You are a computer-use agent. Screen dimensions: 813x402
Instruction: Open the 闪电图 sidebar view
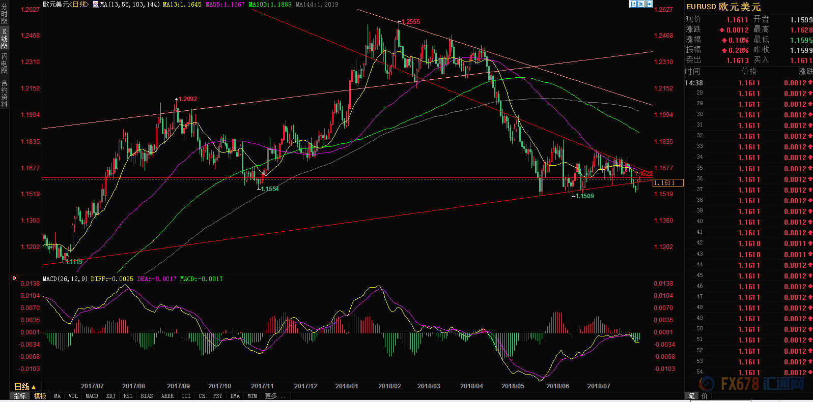[5, 64]
